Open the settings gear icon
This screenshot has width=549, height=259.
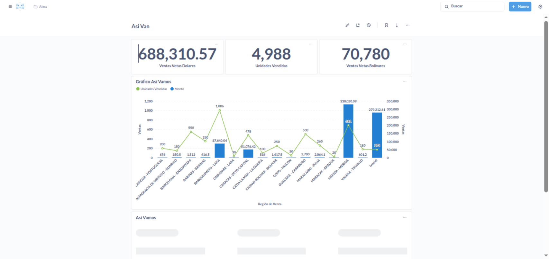coord(540,7)
